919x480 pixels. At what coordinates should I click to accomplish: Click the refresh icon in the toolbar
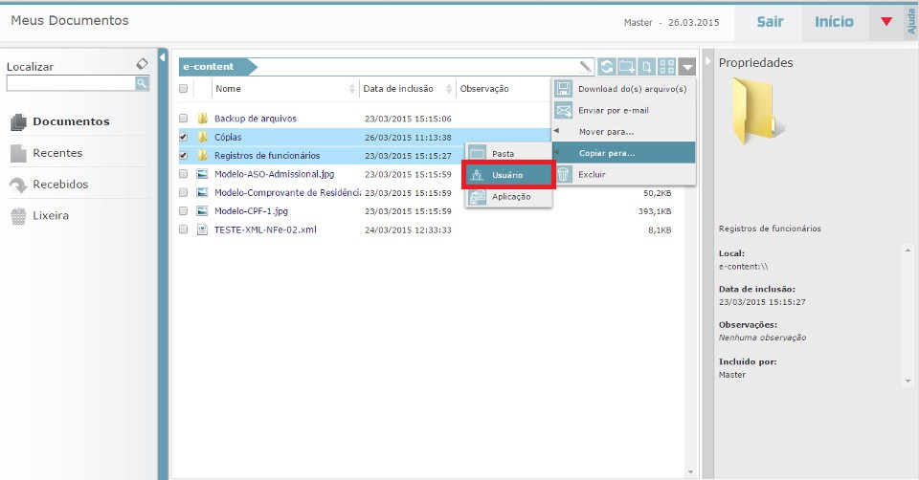tap(607, 67)
